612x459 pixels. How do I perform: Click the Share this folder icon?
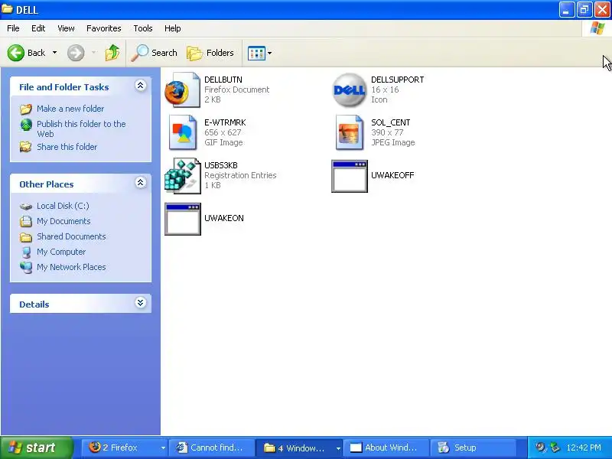[26, 147]
